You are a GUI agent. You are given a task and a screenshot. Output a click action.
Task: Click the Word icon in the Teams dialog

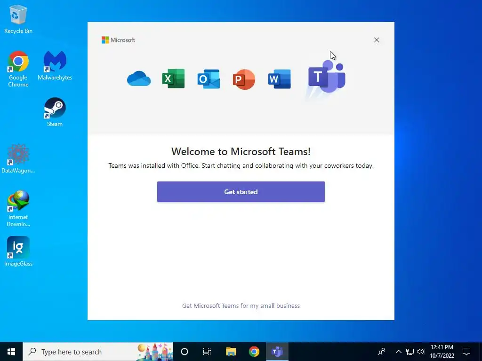coord(279,79)
